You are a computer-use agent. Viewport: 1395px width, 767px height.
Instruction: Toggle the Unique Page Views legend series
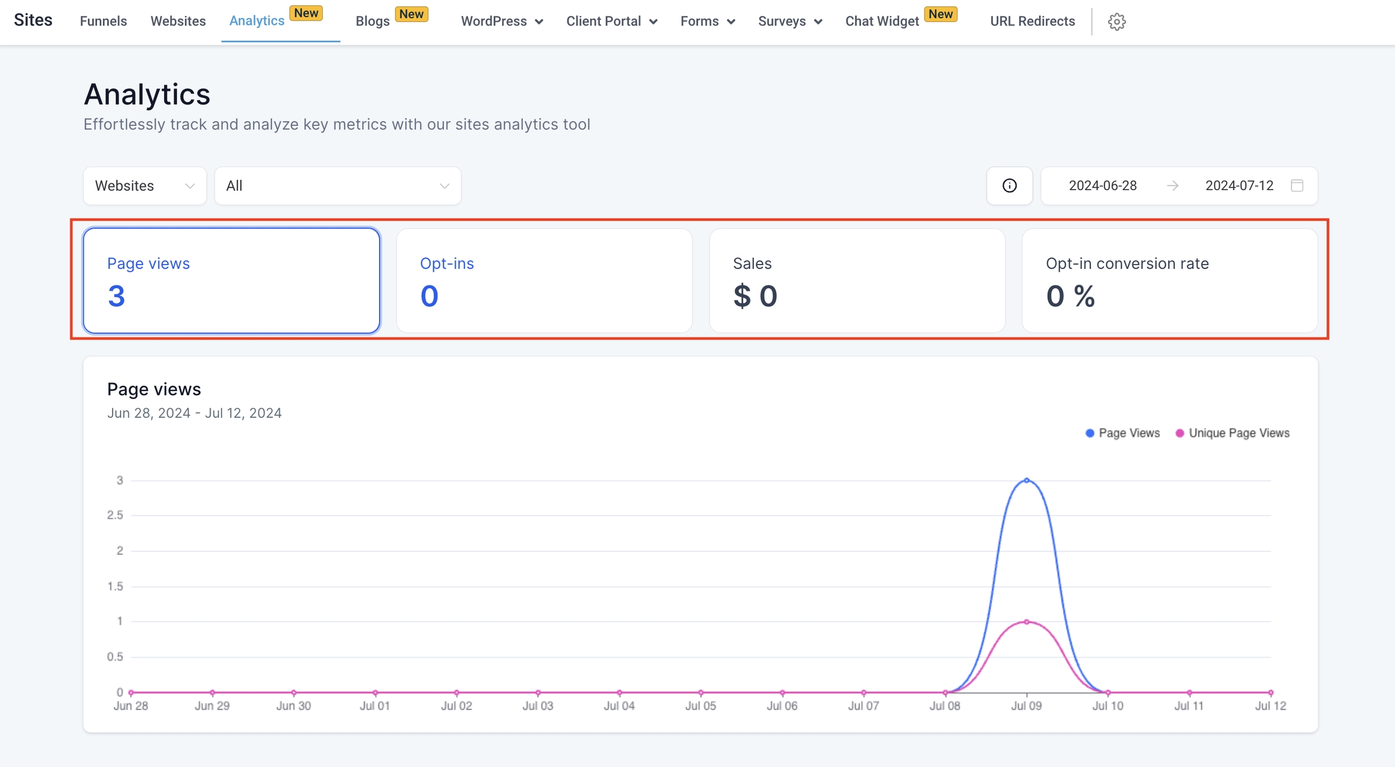[x=1232, y=433]
